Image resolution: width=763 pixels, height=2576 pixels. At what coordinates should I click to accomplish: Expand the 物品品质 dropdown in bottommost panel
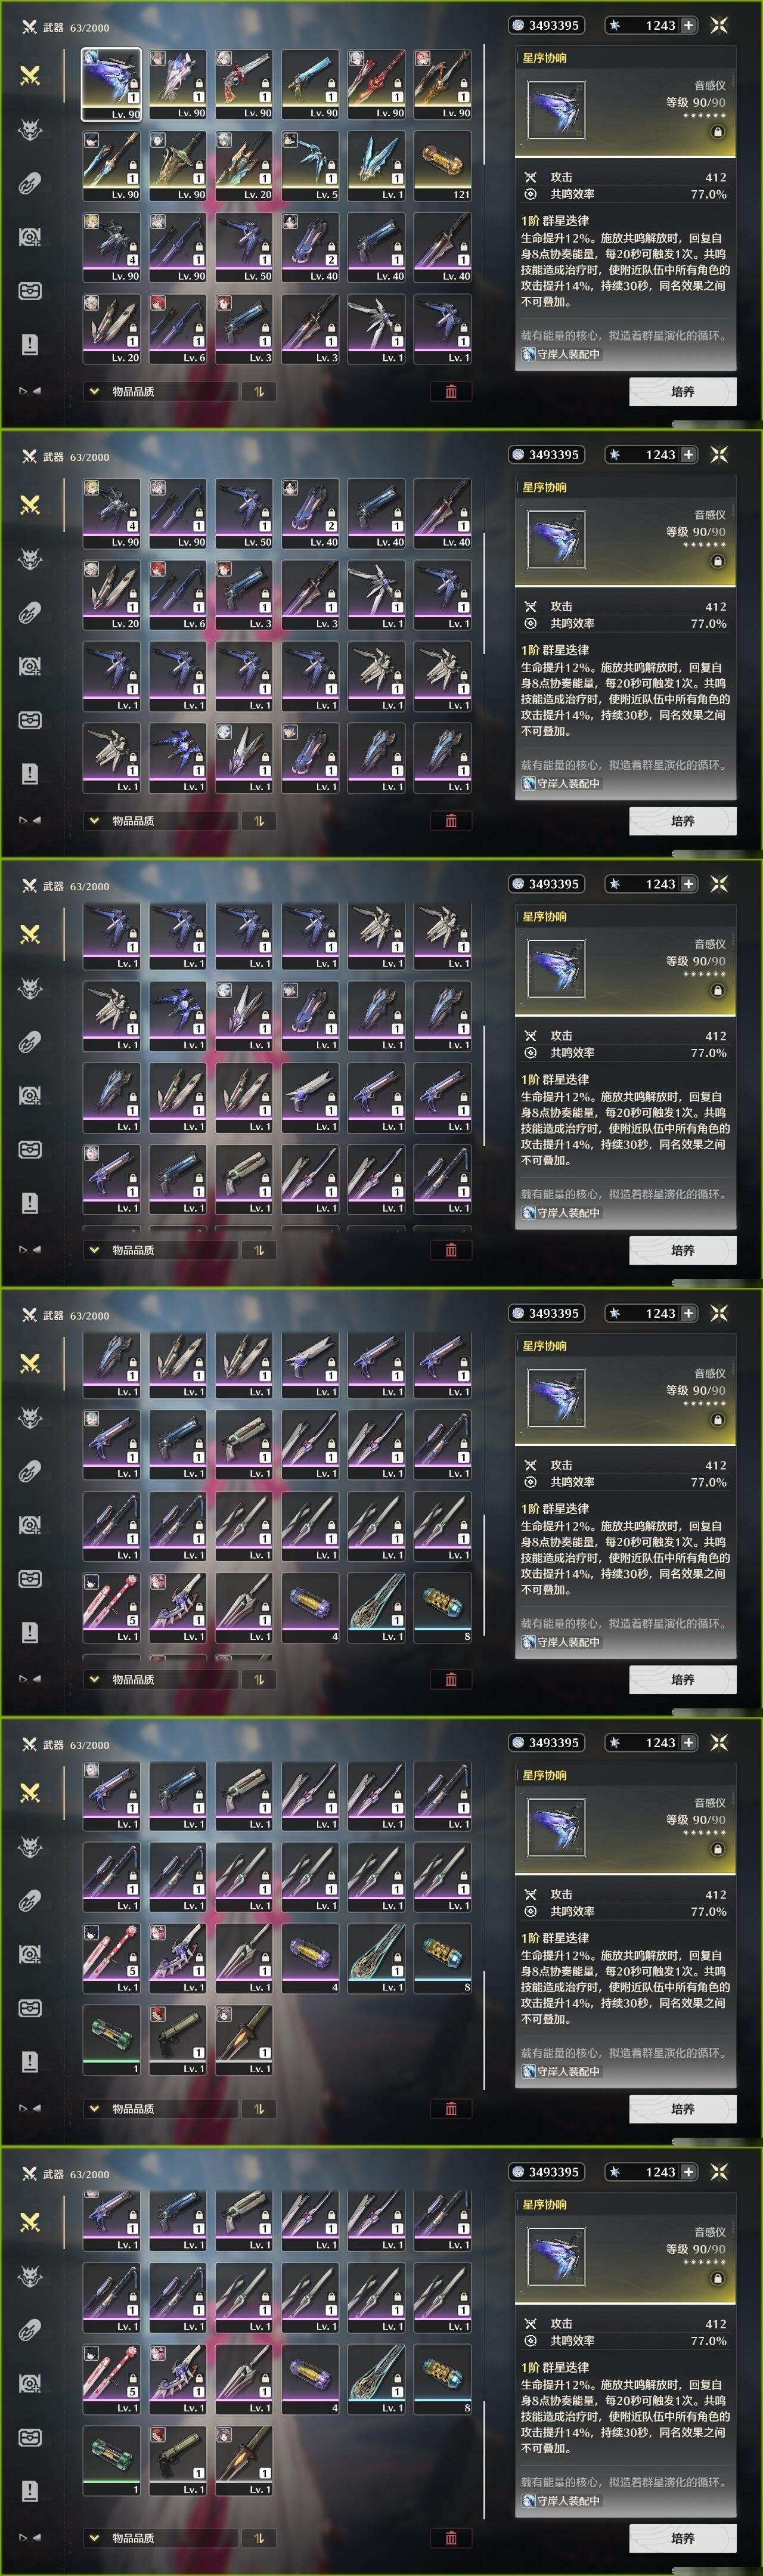coord(160,2537)
